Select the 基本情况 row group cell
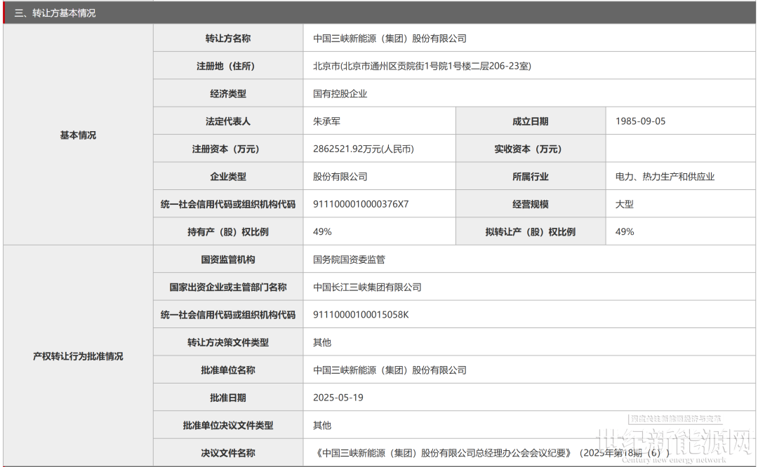758x467 pixels. point(79,135)
